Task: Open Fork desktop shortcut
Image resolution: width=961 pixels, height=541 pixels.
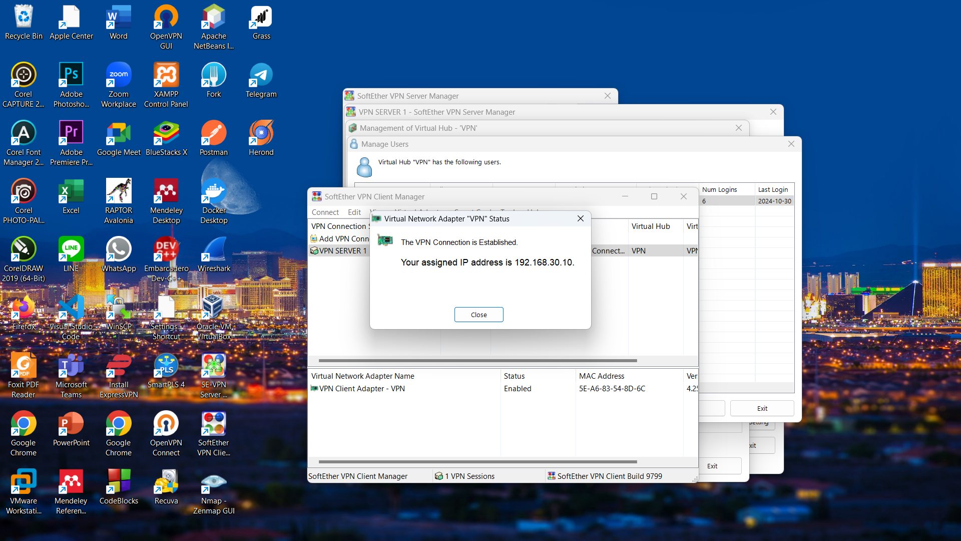Action: pos(214,81)
